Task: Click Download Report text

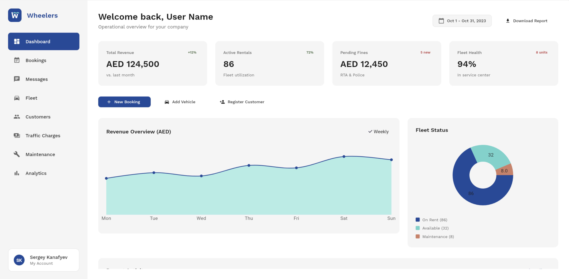Action: [x=530, y=21]
